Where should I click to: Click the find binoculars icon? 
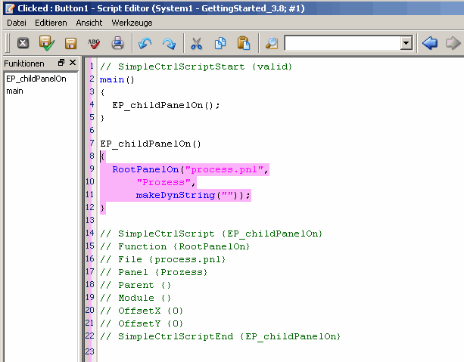pyautogui.click(x=272, y=43)
